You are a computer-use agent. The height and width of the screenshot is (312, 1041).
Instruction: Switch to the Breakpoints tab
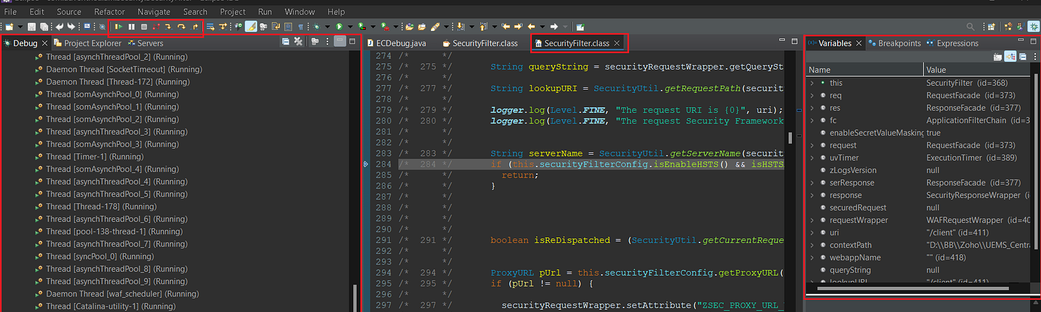895,44
